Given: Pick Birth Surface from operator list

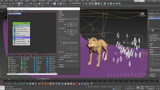Looking at the screenshot, I should (25, 58).
